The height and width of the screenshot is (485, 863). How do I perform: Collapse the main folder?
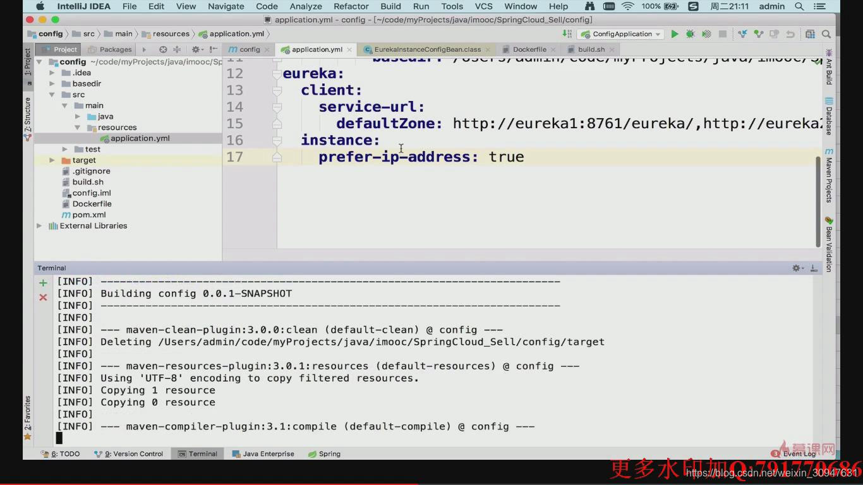[x=64, y=105]
